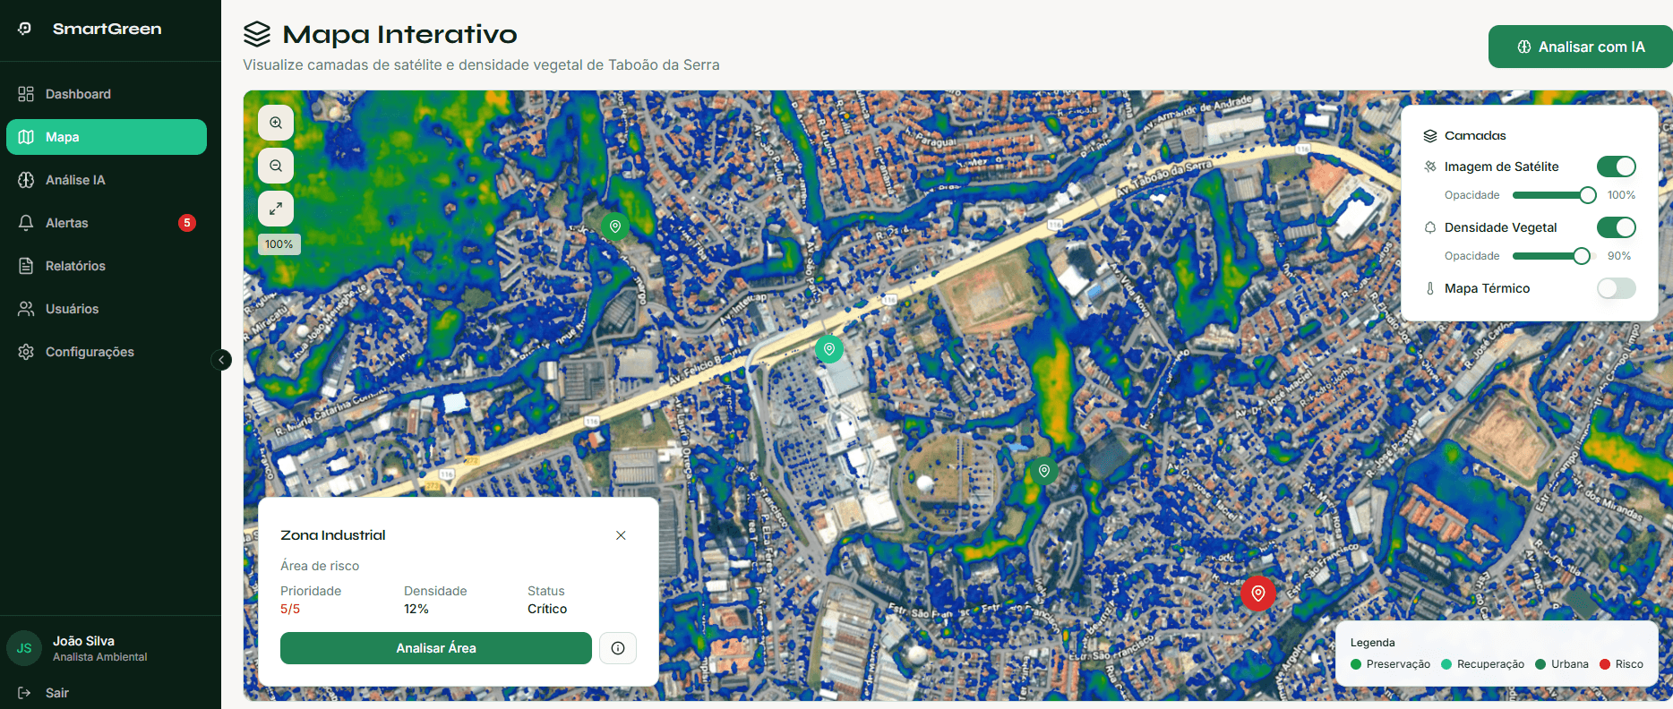Click the Sair logout arrow icon
This screenshot has height=709, width=1673.
[x=24, y=693]
